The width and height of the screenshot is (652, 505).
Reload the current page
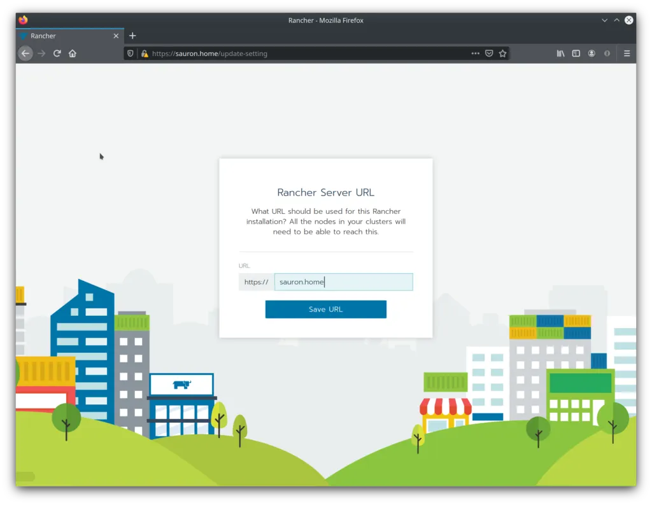point(57,53)
